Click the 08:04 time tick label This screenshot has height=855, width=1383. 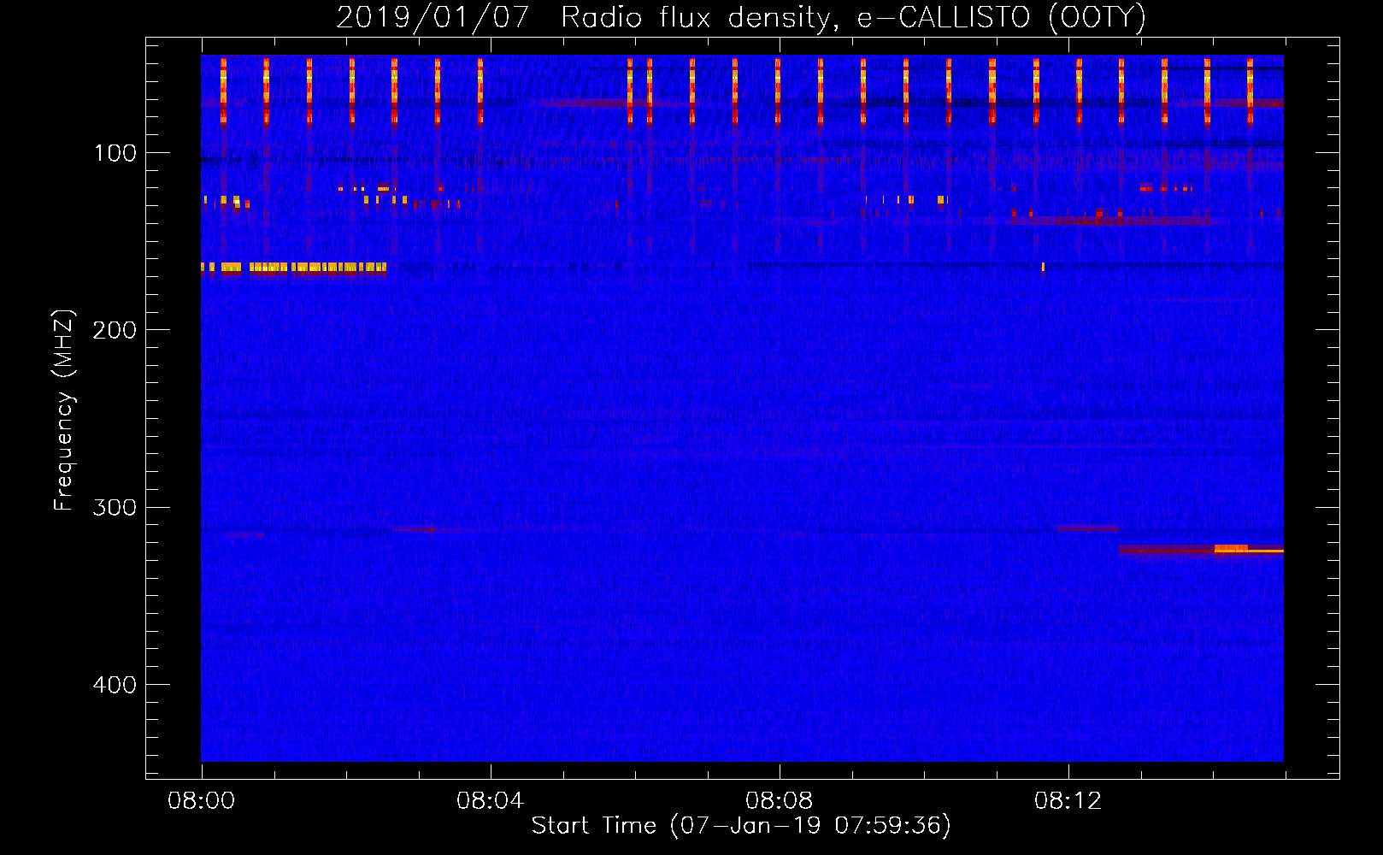[x=490, y=801]
